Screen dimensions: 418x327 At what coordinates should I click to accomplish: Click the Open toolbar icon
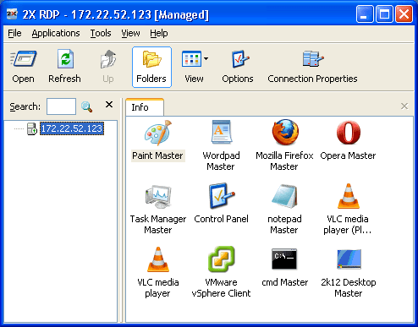pos(23,59)
